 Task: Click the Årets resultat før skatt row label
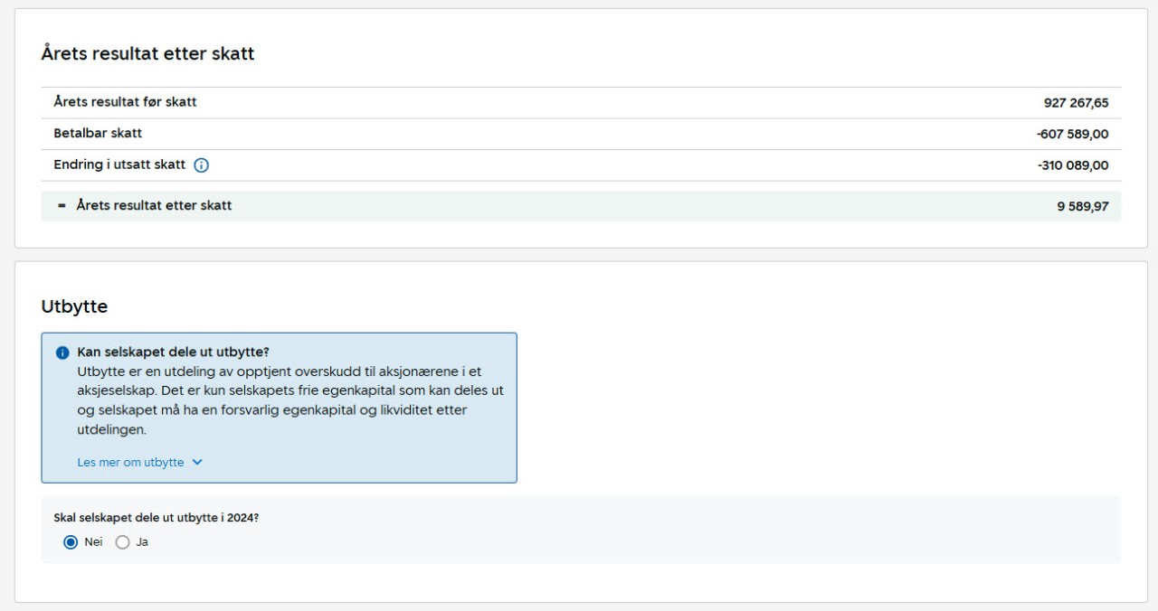(x=125, y=102)
